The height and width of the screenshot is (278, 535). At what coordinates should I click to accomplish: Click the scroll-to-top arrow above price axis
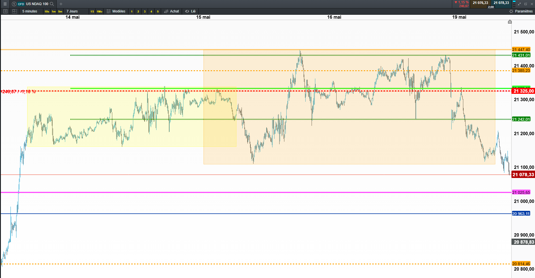[x=510, y=22]
